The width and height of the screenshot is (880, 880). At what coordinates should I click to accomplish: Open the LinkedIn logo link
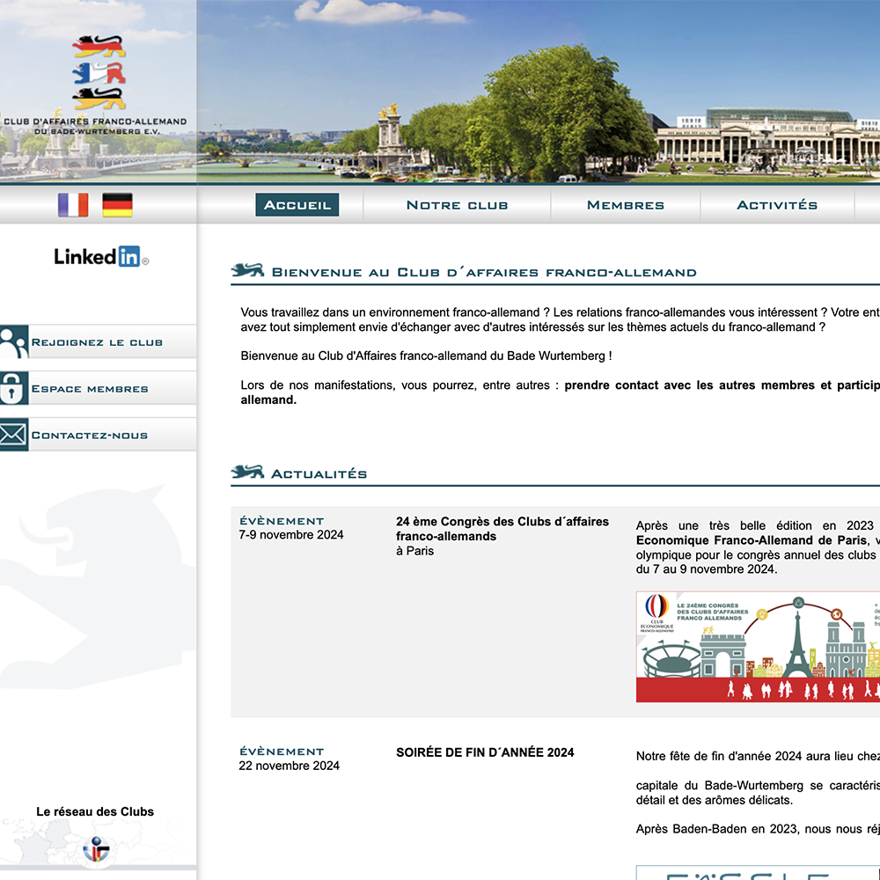pyautogui.click(x=100, y=257)
